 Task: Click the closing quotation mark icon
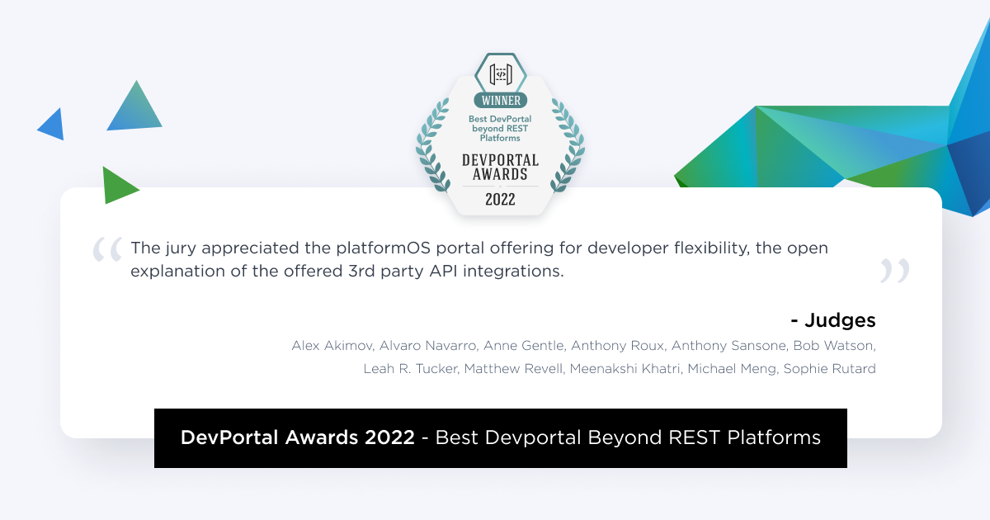[894, 272]
